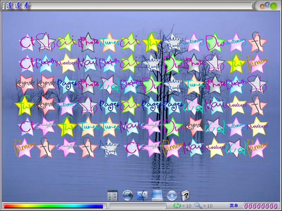
Task: Click the fl star tile in the top row
Action: tap(257, 42)
